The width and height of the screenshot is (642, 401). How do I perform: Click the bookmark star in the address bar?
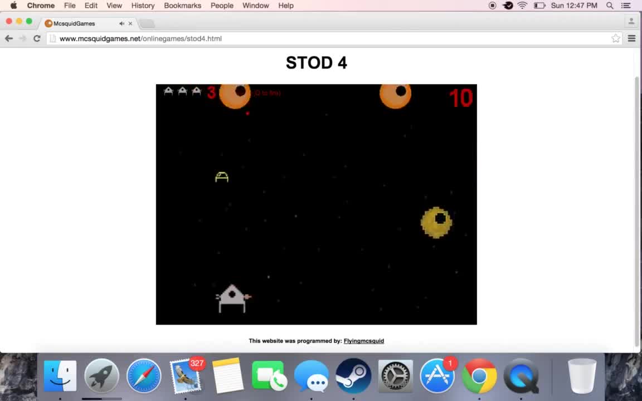click(x=615, y=38)
